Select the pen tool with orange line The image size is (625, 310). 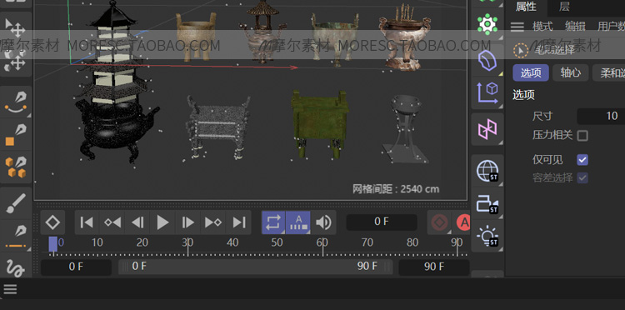[x=15, y=237]
